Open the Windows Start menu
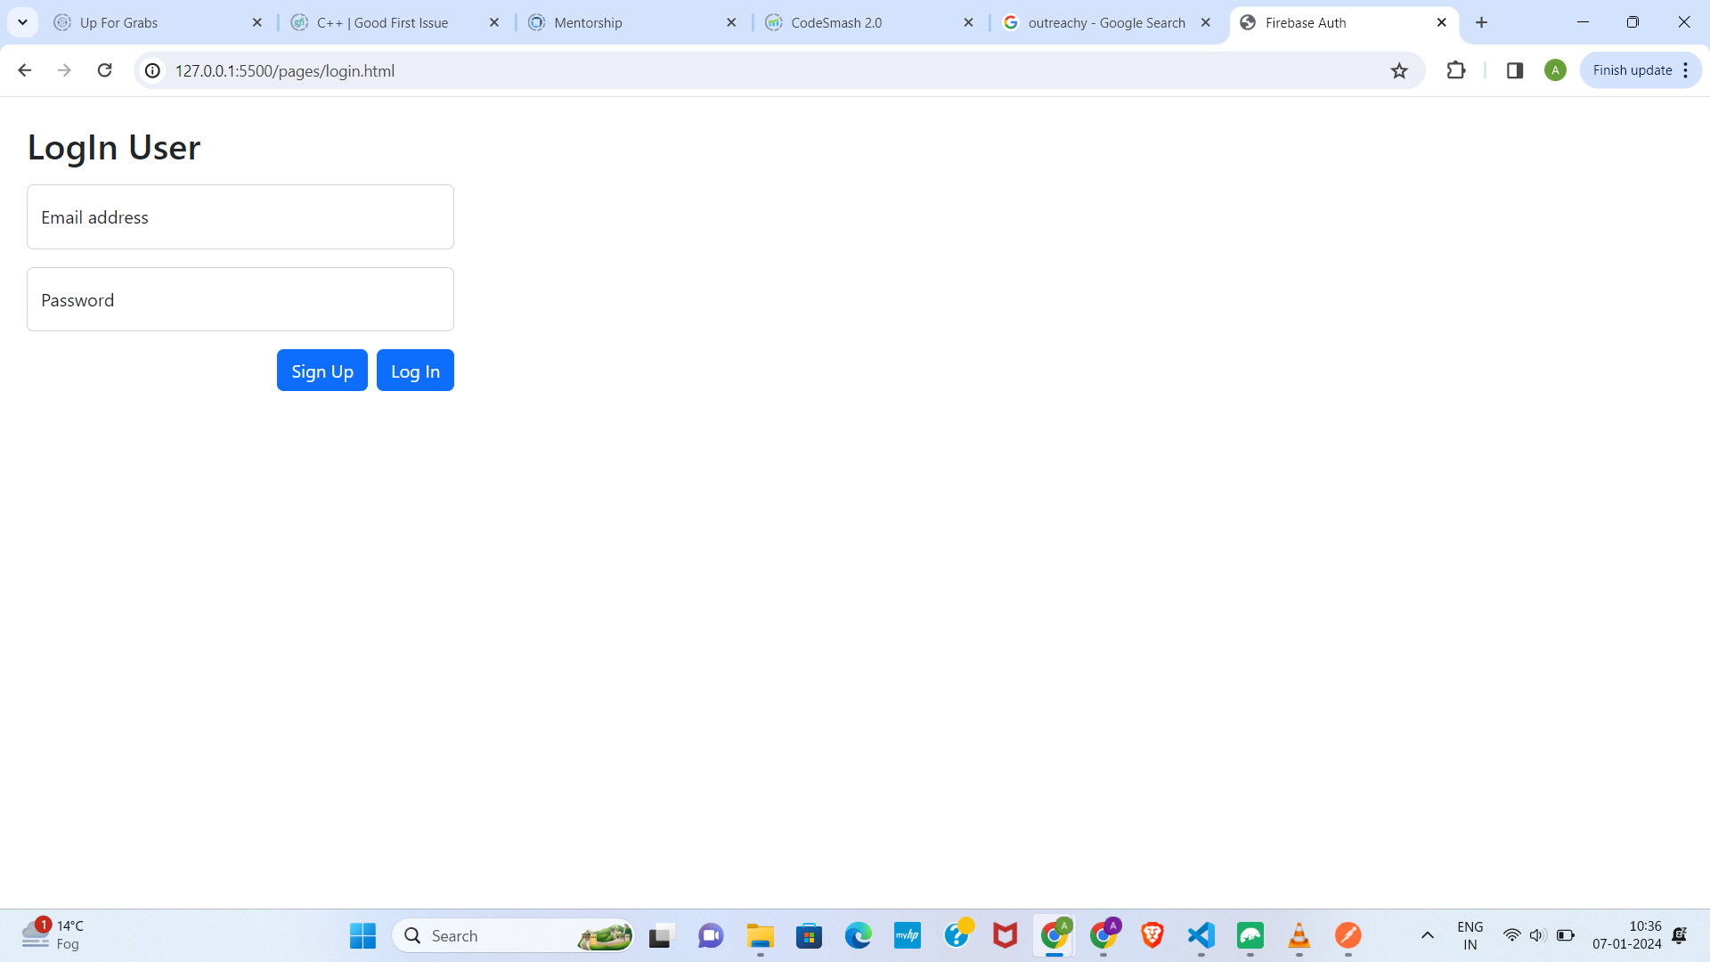Screen dimensions: 1710x962 (x=362, y=935)
